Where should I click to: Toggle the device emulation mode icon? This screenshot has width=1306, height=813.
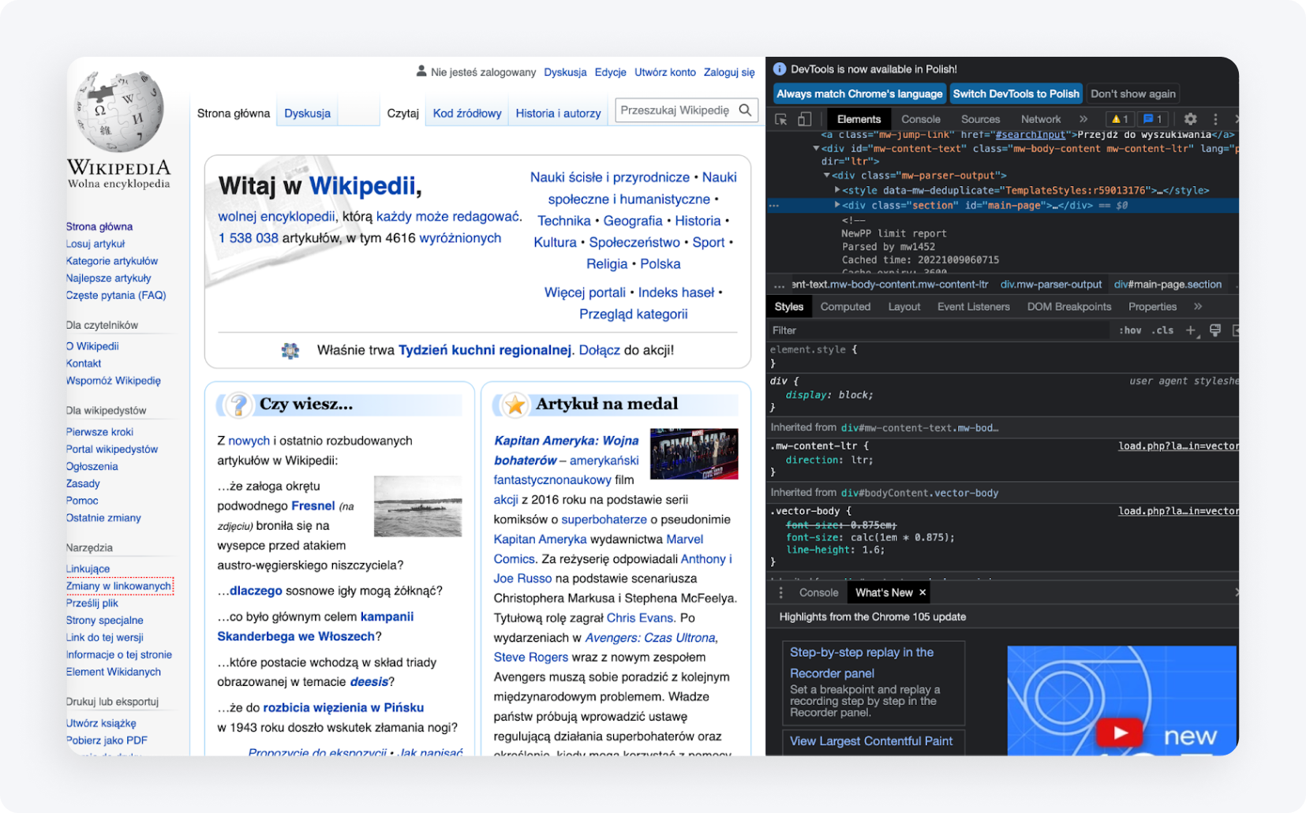806,118
